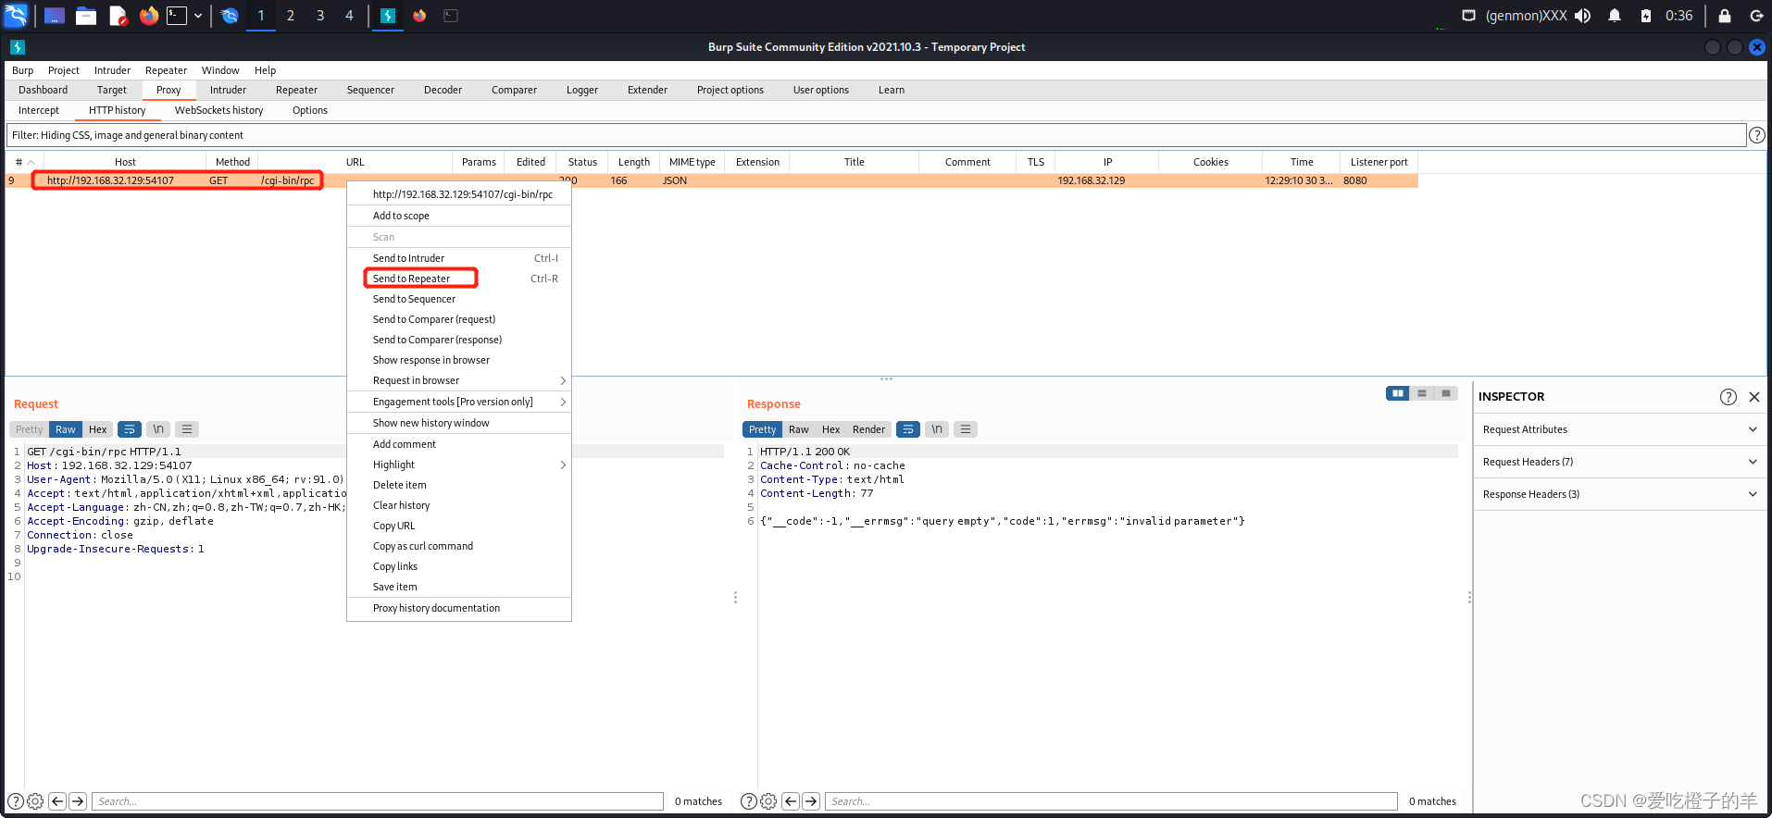
Task: Open the Highlight submenu
Action: click(x=459, y=465)
